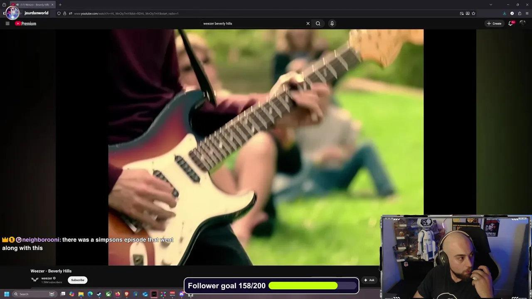
Task: Open a new browser tab
Action: (60, 5)
